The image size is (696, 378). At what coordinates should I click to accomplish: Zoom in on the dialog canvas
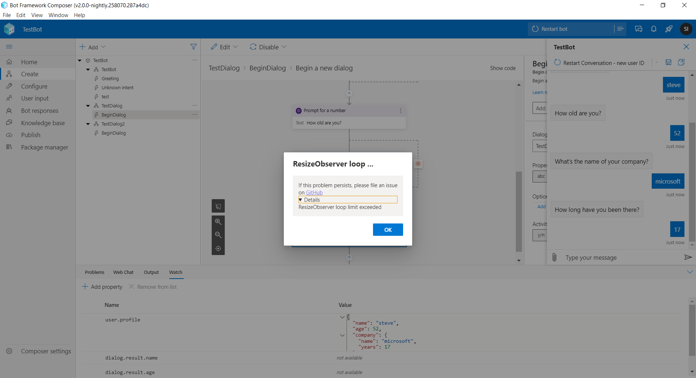tap(218, 222)
